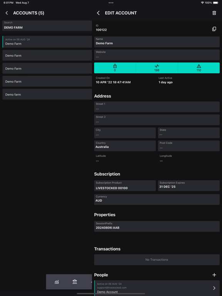Go back from the Edit Account screen
Viewport: 222px width, 296px height.
(x=98, y=13)
